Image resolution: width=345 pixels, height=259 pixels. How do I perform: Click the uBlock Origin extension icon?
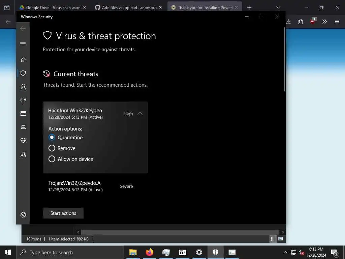click(x=313, y=21)
